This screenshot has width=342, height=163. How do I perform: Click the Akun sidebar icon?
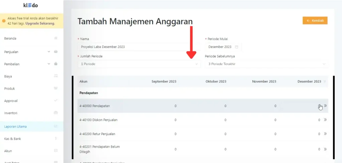pos(56,151)
